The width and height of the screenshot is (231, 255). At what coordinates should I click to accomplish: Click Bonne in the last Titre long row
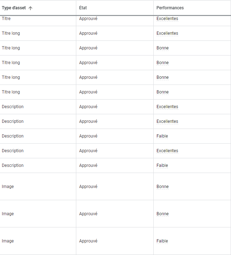(x=163, y=92)
